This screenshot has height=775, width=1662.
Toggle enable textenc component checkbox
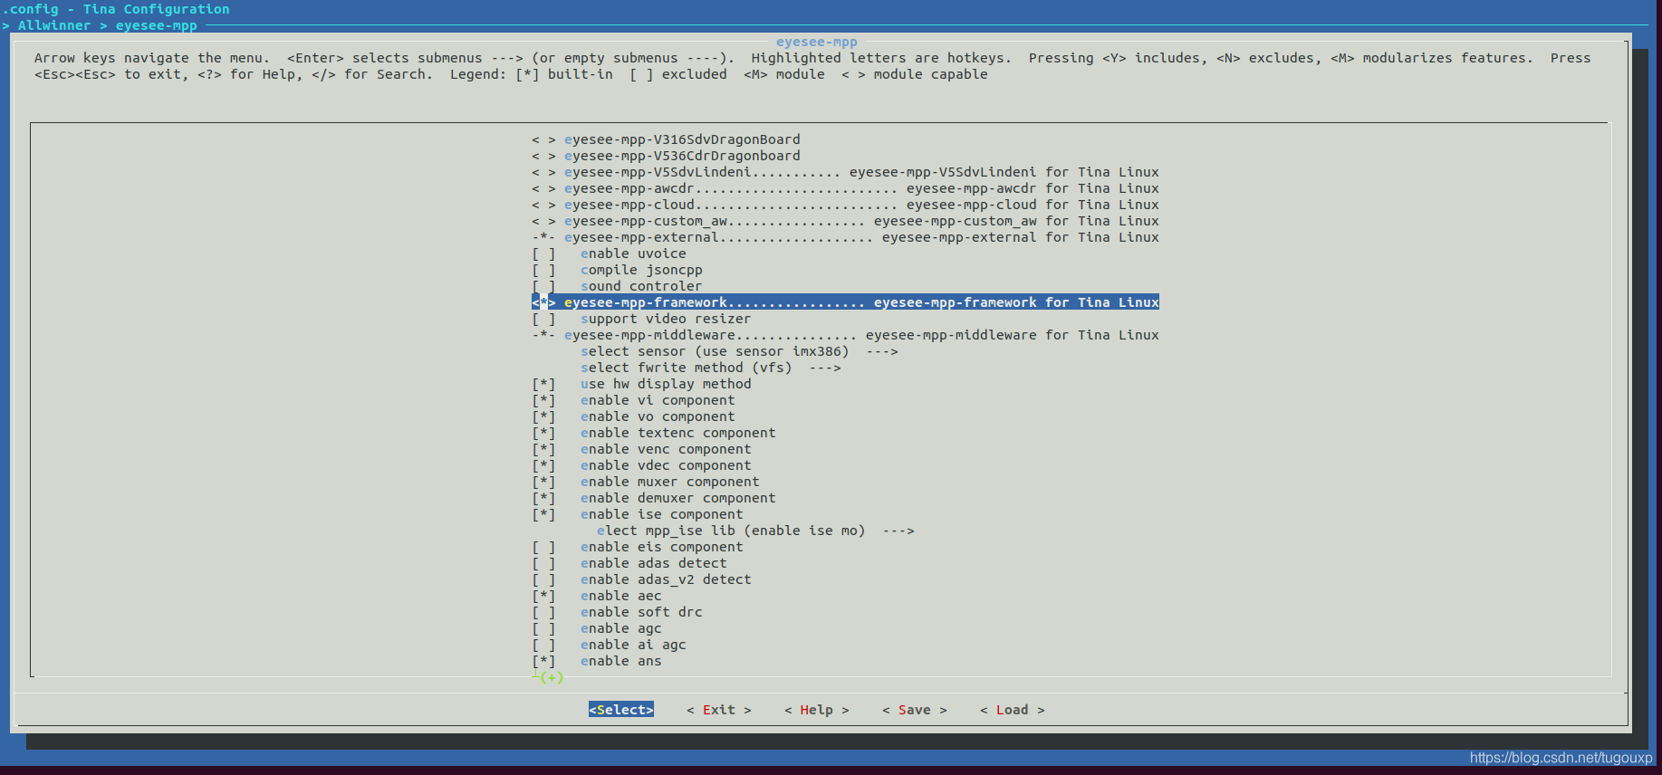[x=543, y=433]
